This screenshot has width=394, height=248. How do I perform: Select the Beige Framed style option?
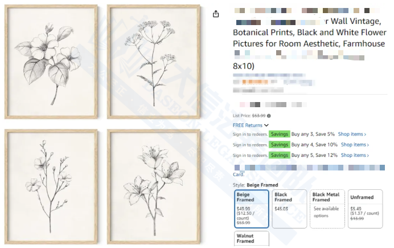pyautogui.click(x=251, y=209)
